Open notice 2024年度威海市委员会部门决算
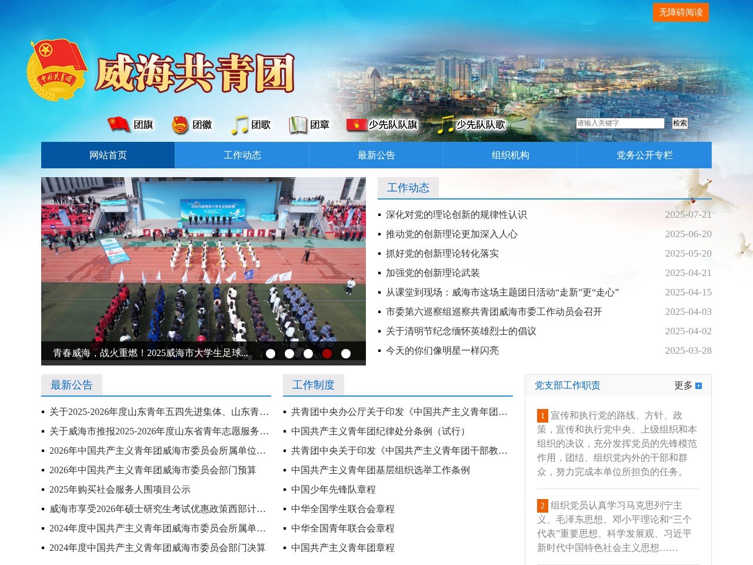The image size is (753, 565). [158, 548]
